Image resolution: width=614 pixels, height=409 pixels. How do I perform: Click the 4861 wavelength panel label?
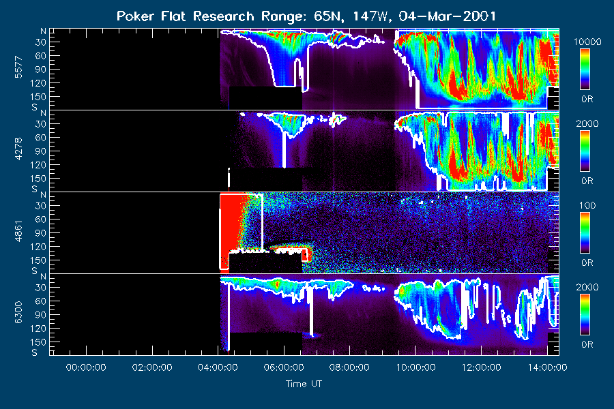[x=18, y=231]
